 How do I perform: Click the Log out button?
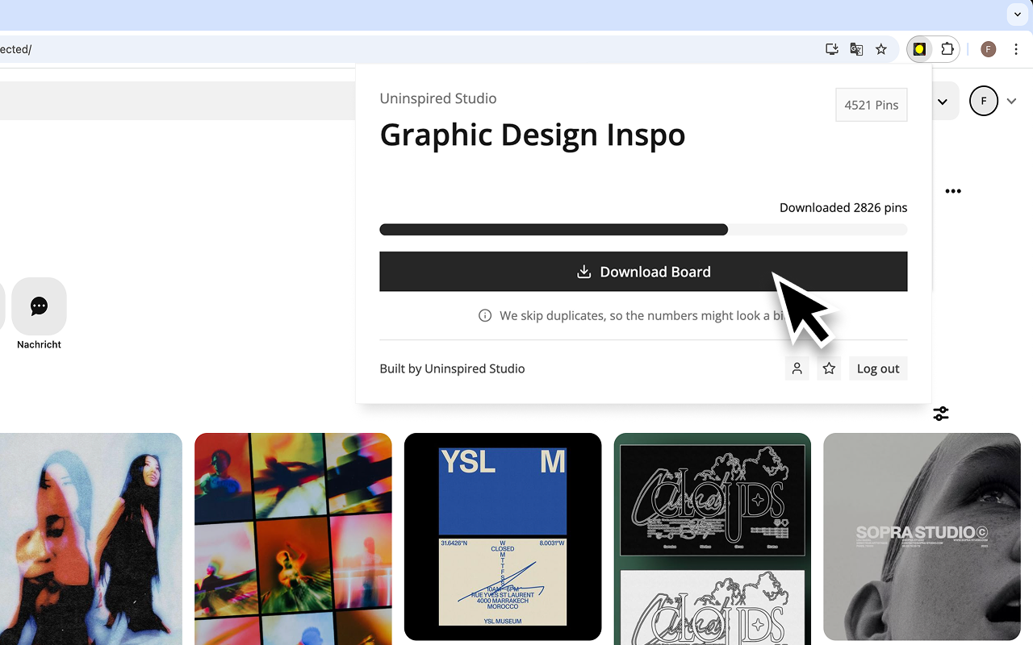[877, 368]
